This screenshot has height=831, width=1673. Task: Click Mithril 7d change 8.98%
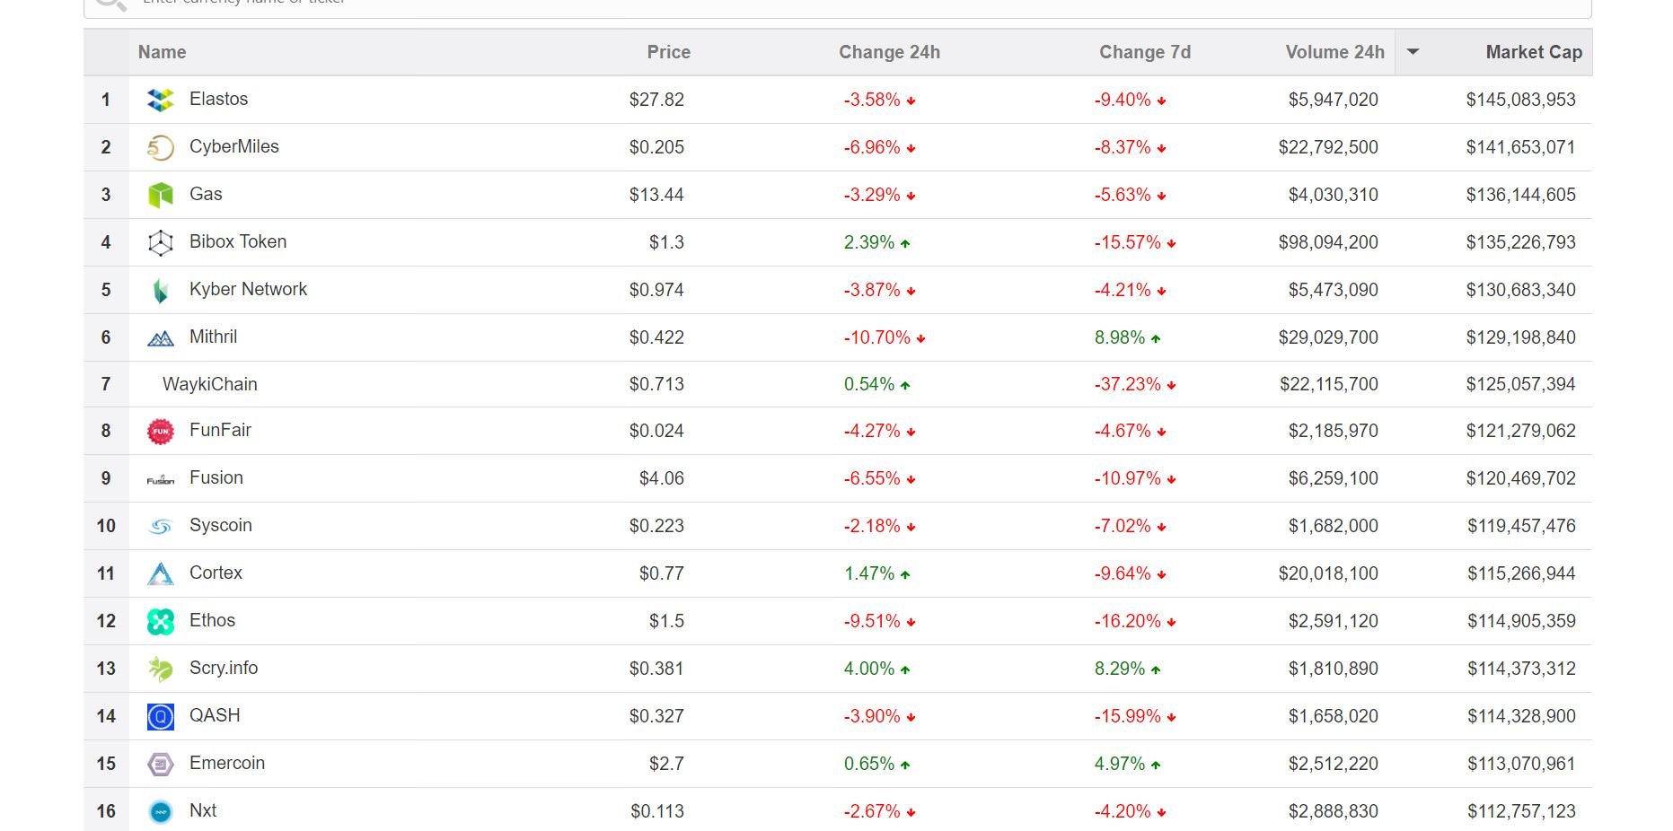(x=1128, y=337)
